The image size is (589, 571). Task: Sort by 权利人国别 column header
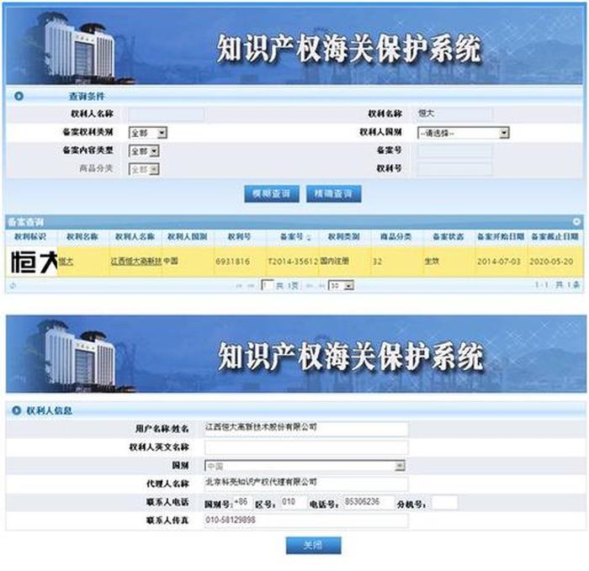click(187, 237)
